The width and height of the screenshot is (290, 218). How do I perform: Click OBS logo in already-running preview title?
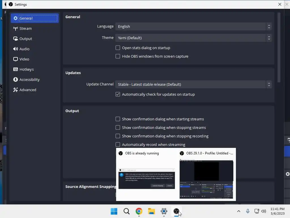[x=121, y=153]
